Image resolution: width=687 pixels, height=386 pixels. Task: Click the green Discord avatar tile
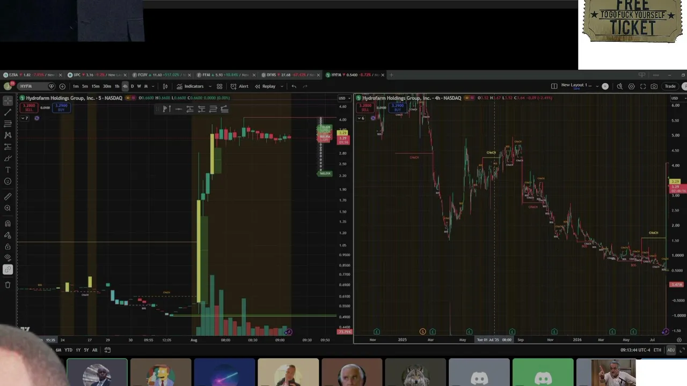click(543, 373)
